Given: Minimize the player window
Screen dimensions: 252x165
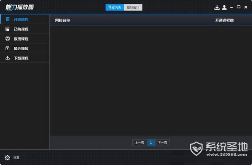Looking at the screenshot, I should 231,7.
